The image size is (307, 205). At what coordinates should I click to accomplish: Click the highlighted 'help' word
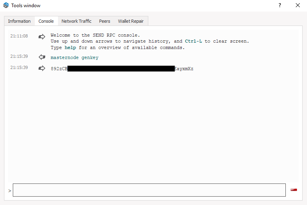(70, 47)
